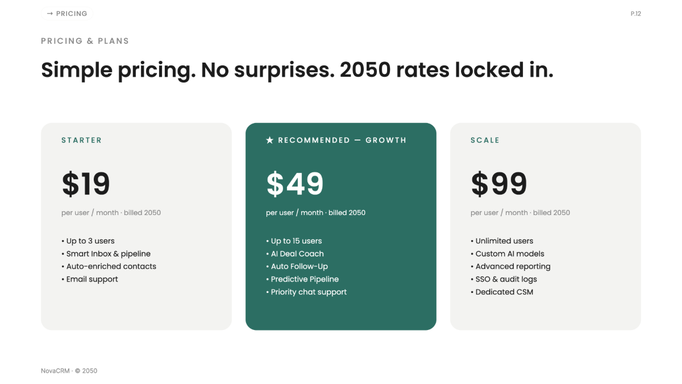The image size is (682, 384).
Task: Click the $49 Growth price
Action: point(295,184)
